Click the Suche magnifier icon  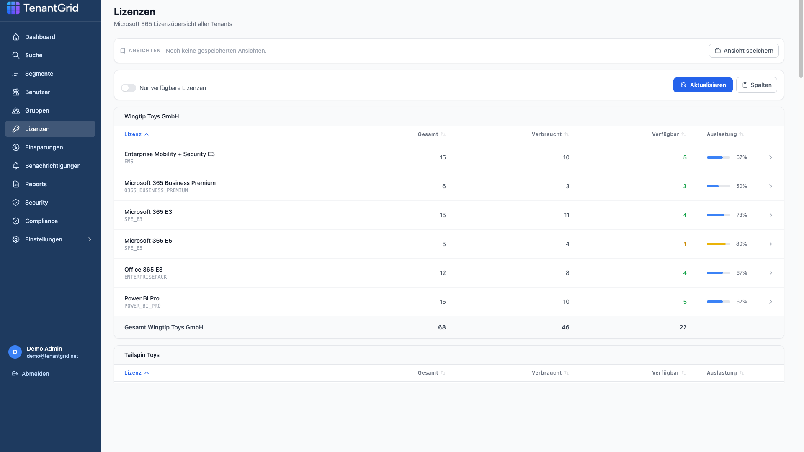[x=16, y=55]
